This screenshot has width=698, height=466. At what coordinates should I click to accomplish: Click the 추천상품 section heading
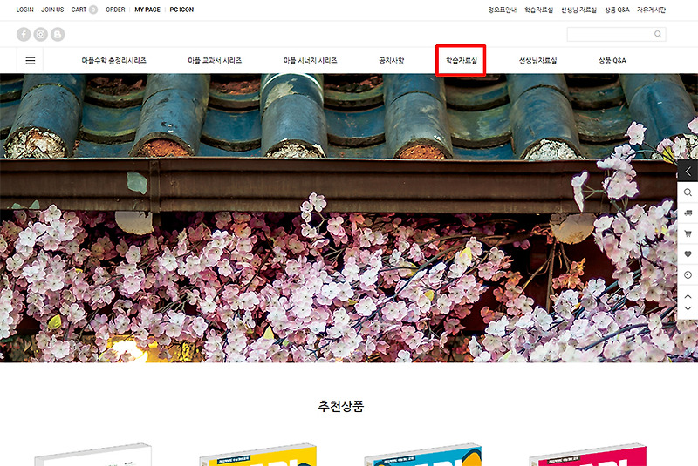[341, 406]
